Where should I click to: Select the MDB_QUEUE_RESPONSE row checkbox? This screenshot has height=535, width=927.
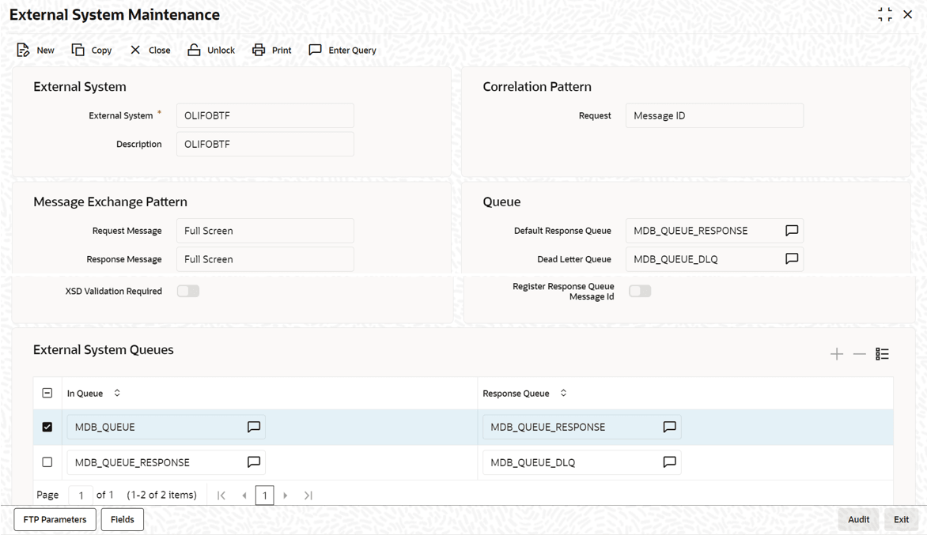[x=47, y=462]
